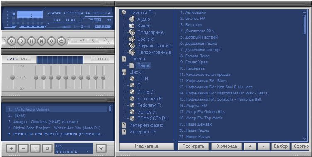Select Amagio - Cloudless playlist entry
312x157 pixels.
tap(56, 122)
